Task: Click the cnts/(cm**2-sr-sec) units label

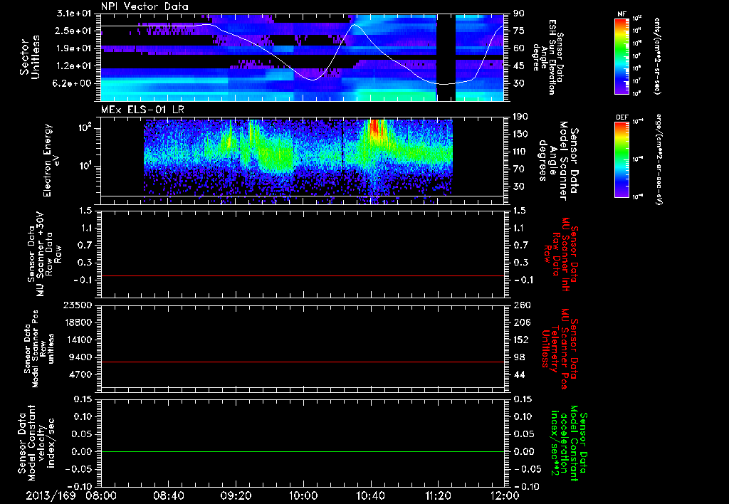Action: click(x=657, y=56)
